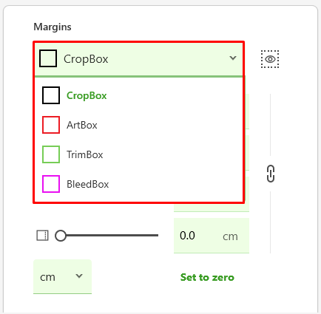Select the CropBox option in the list
Image resolution: width=321 pixels, height=314 pixels.
click(x=138, y=95)
